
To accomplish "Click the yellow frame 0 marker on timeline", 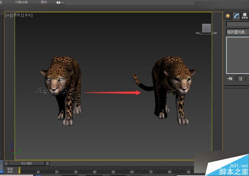I will pyautogui.click(x=19, y=170).
